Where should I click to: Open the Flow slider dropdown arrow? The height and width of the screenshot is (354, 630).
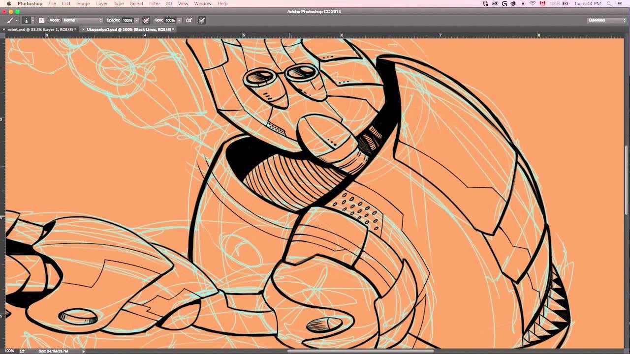(x=179, y=20)
